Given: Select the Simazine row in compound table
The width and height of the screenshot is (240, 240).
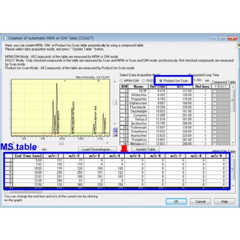Looking at the screenshot, I should [166, 115].
